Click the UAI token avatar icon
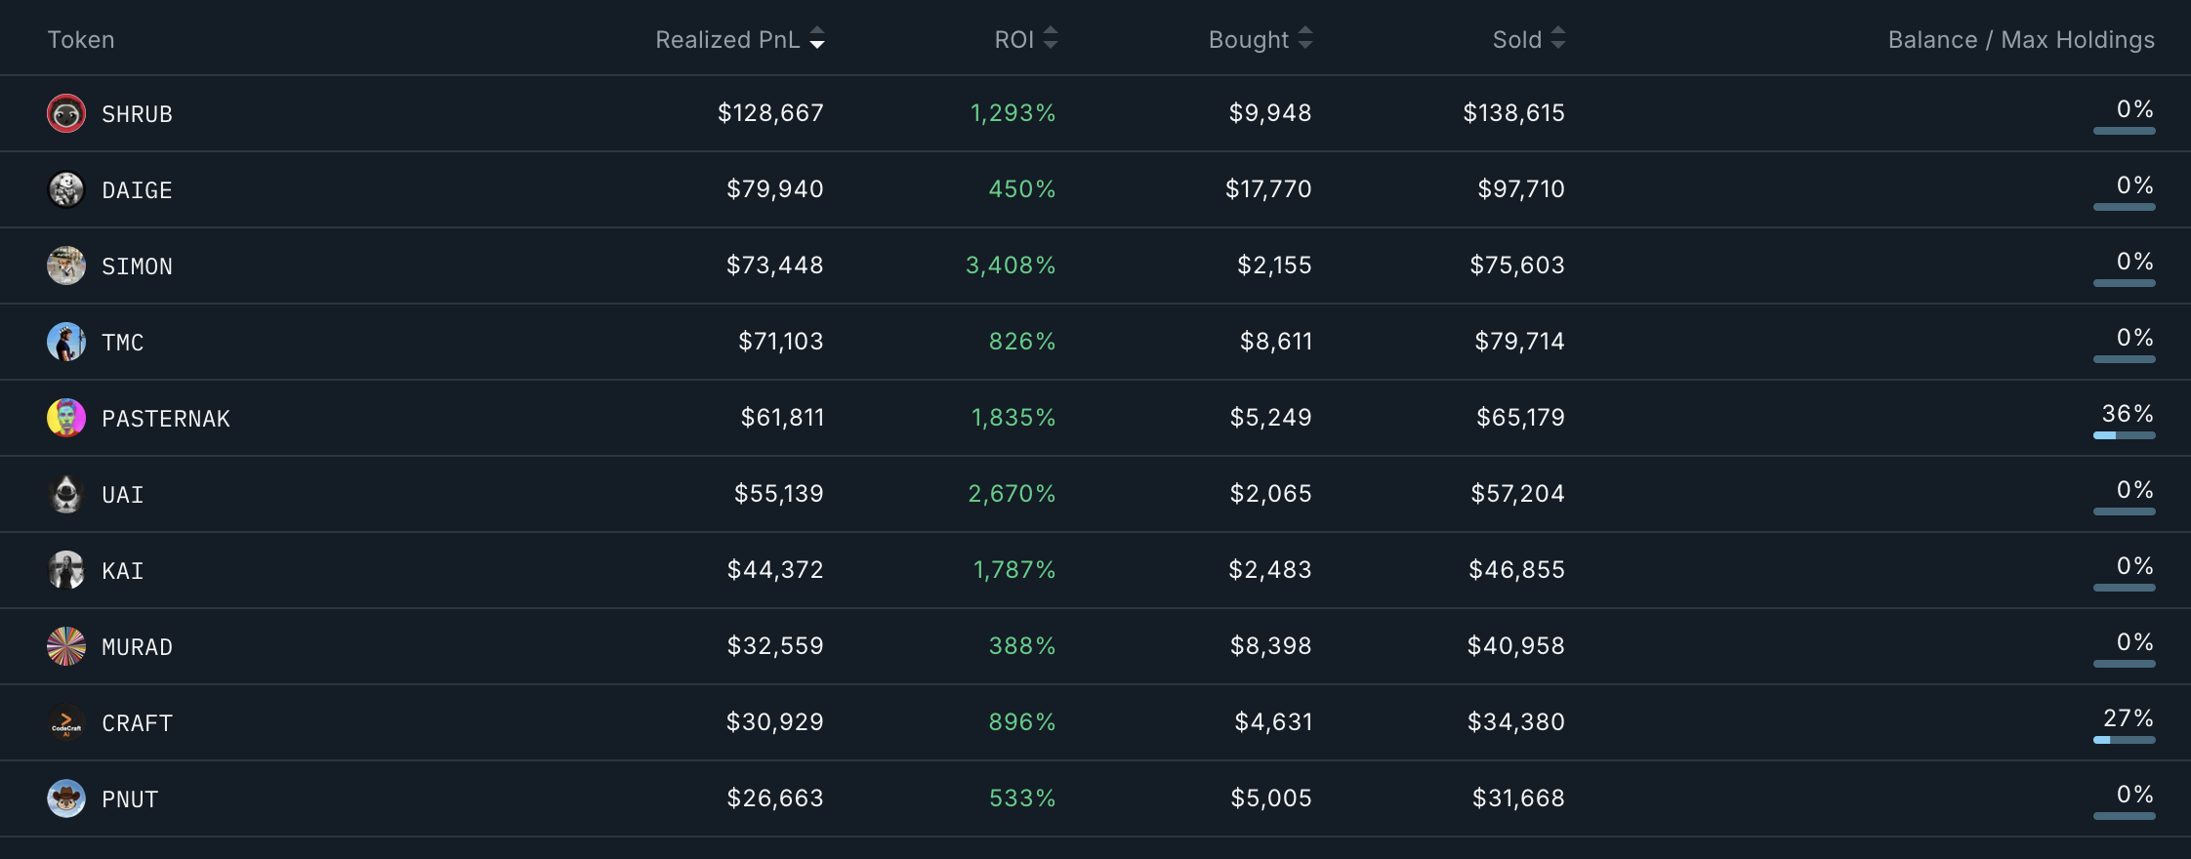Viewport: 2191px width, 859px height. coord(64,494)
